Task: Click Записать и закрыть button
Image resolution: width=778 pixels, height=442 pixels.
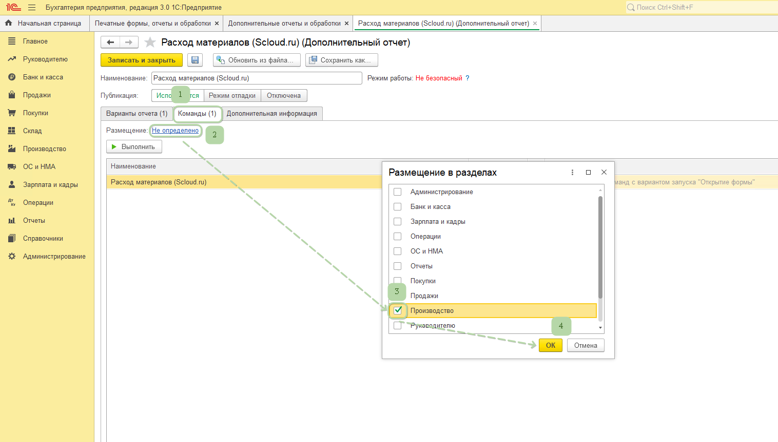Action: click(x=142, y=60)
